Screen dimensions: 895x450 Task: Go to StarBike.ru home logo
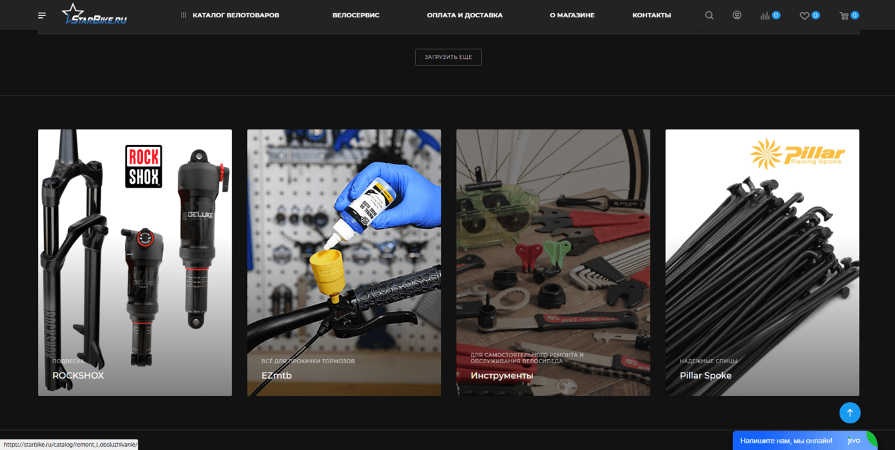click(x=94, y=15)
